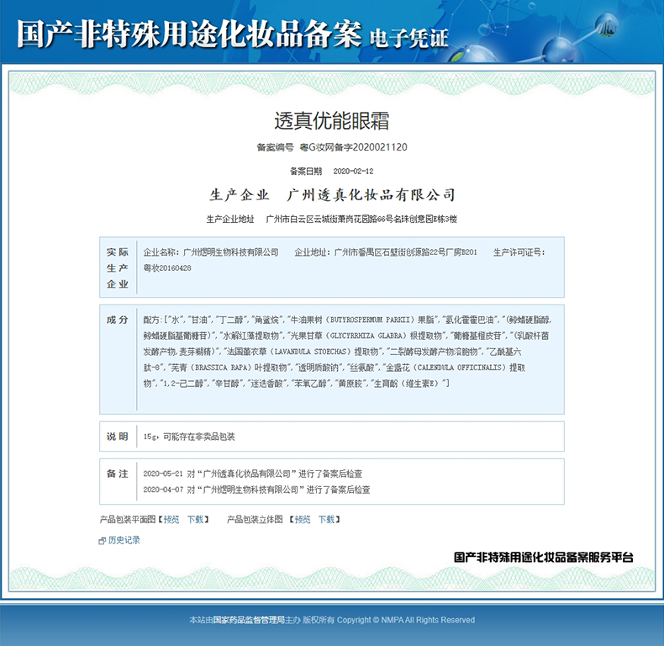Viewport: 664px width, 646px height.
Task: Click the filing date 2020-02-12
Action: [x=353, y=172]
